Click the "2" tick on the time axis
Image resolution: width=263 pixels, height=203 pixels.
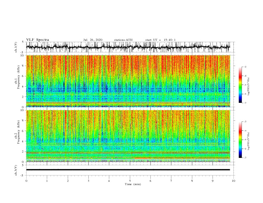[x=68, y=181]
